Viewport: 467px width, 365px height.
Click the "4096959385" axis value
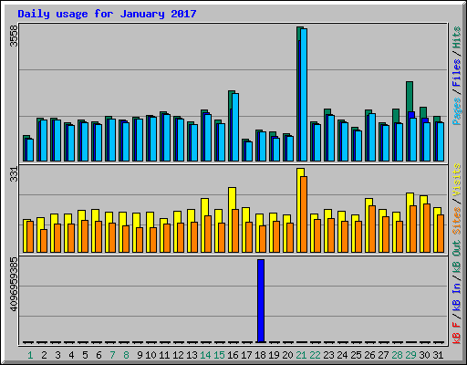coord(14,285)
